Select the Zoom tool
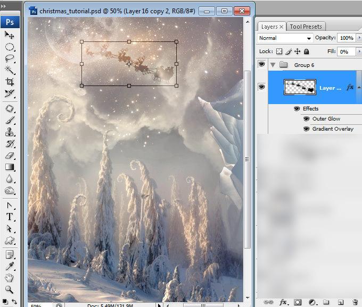The height and width of the screenshot is (307, 362). [x=9, y=289]
